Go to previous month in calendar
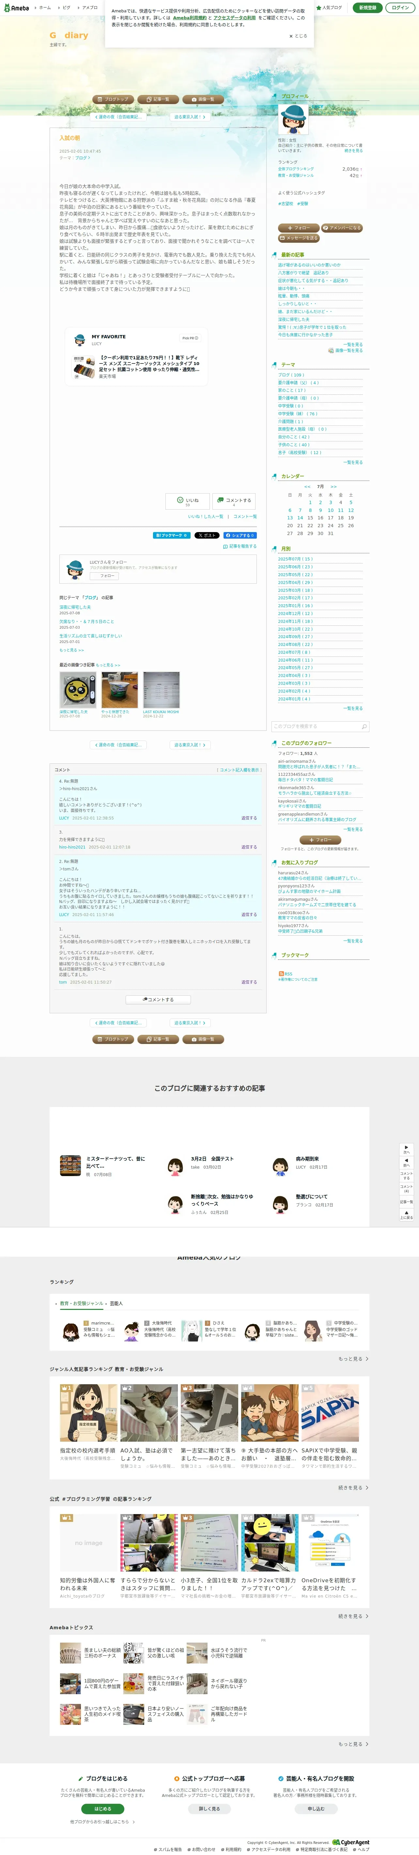This screenshot has width=419, height=1855. [x=307, y=487]
